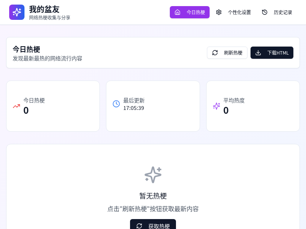Viewport: 306px width, 229px height.
Task: Click the home icon in the navigation bar
Action: (177, 12)
